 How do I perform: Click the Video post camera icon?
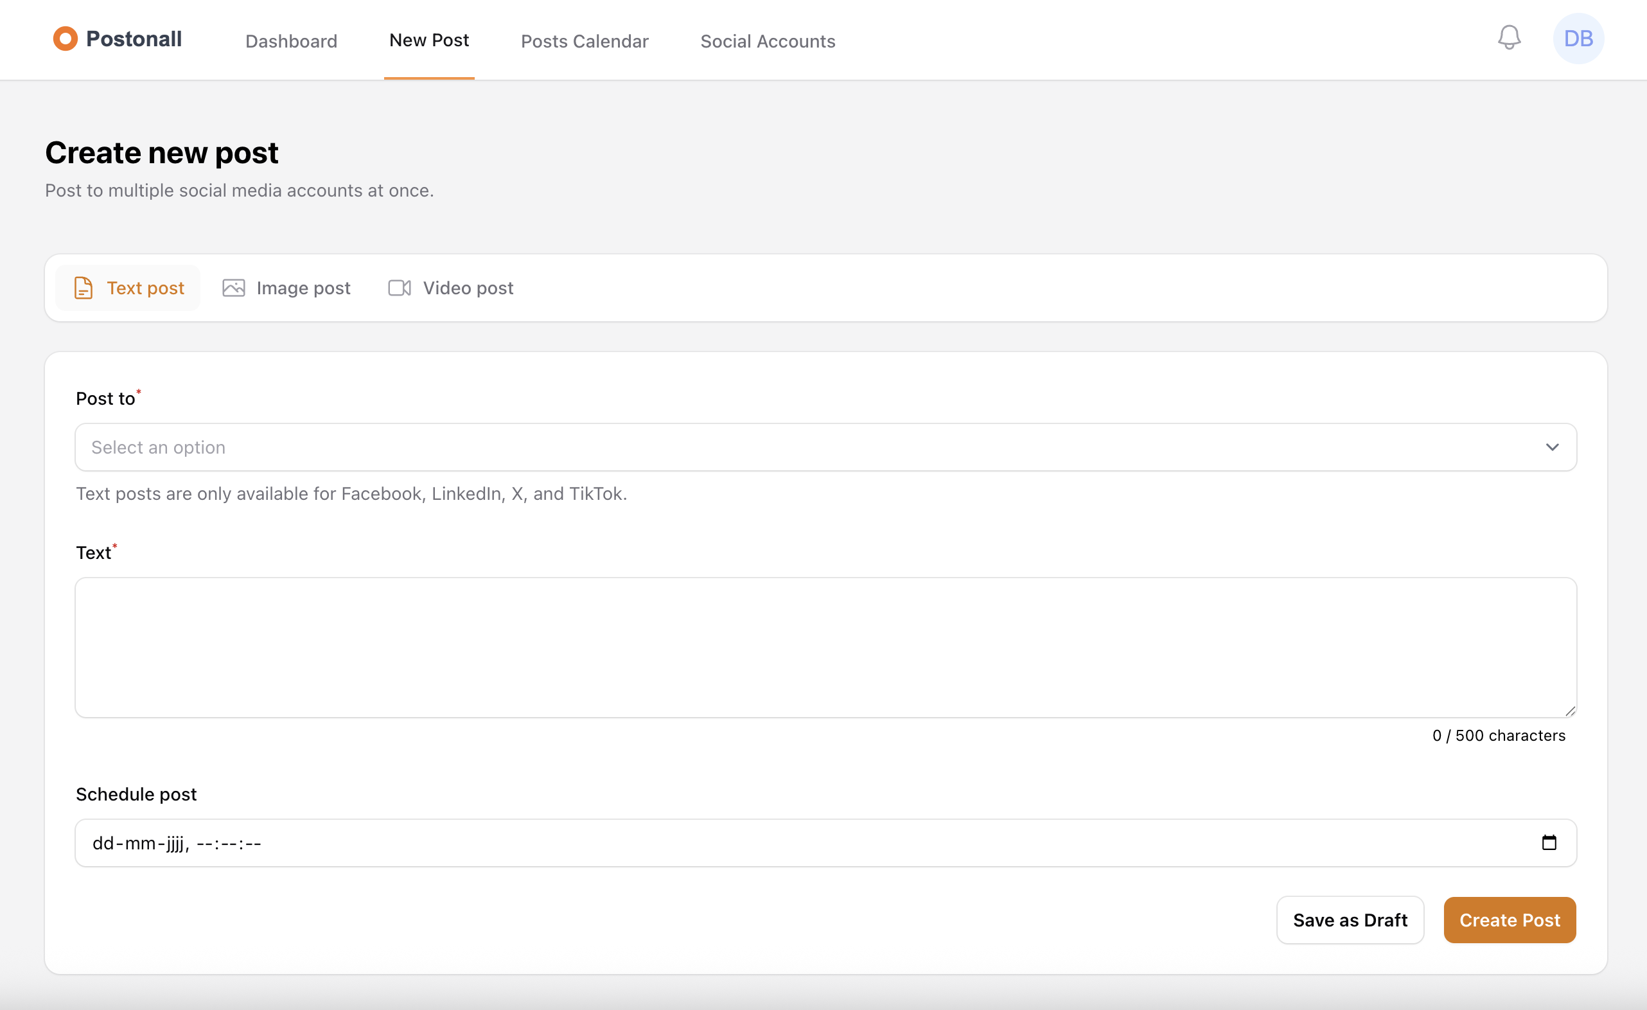pos(400,288)
